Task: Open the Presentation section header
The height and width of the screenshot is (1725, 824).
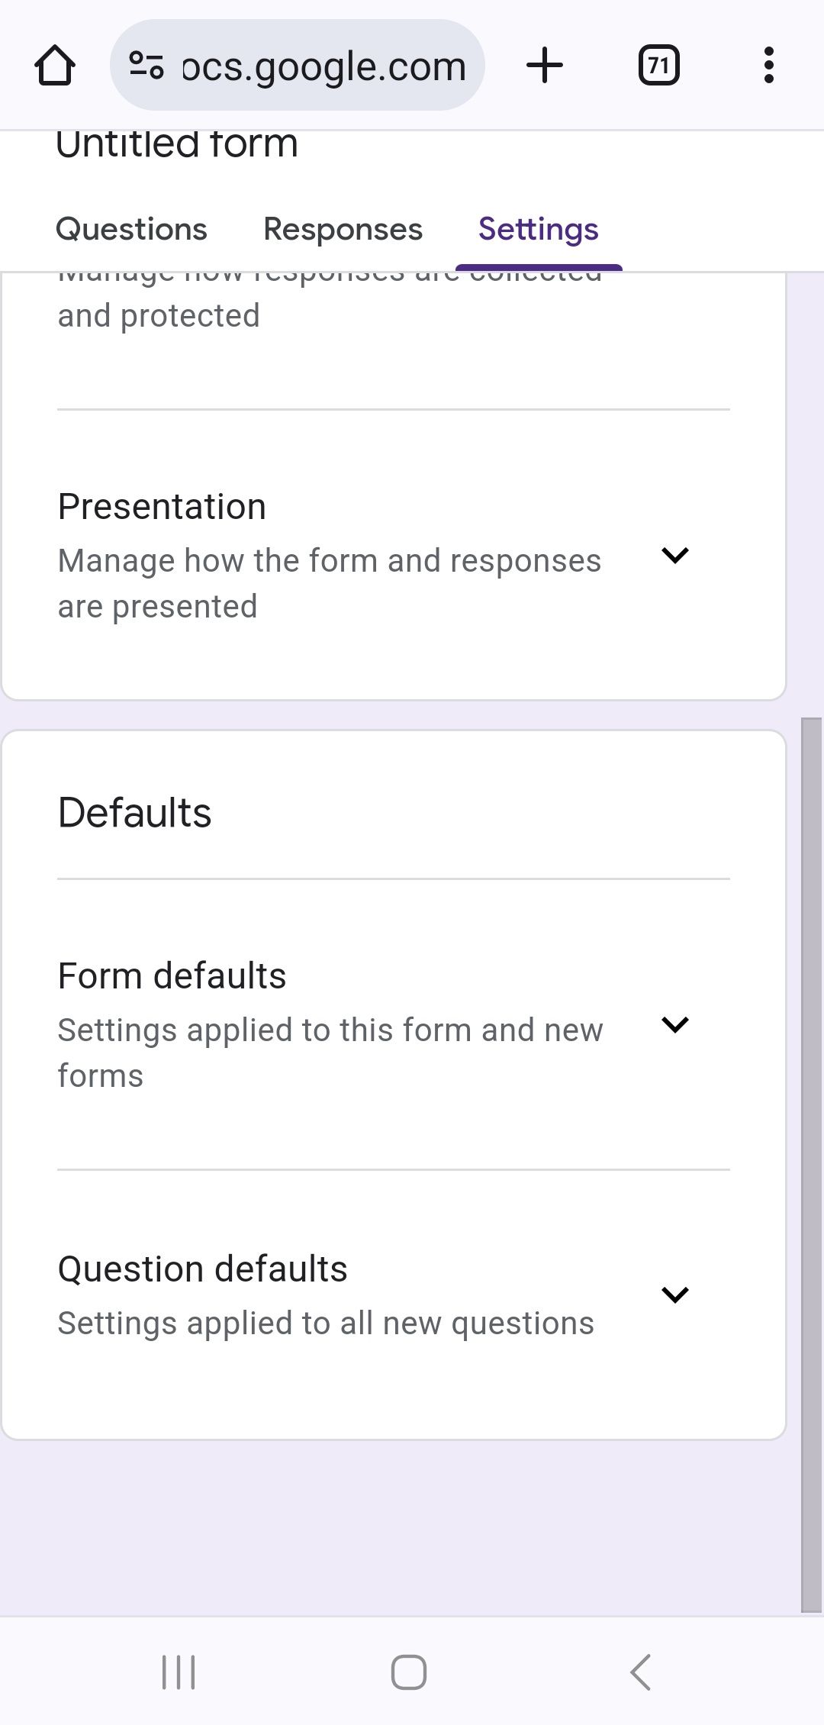Action: point(162,505)
